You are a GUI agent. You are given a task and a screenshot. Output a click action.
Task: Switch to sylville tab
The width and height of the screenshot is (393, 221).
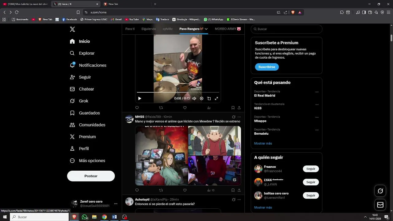[x=168, y=29]
